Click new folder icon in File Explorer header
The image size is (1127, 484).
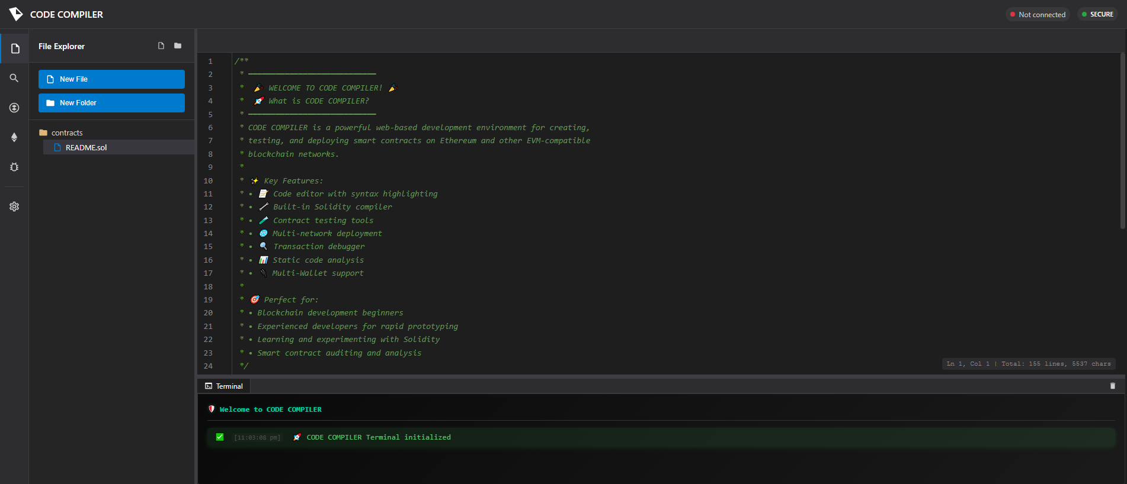[178, 46]
